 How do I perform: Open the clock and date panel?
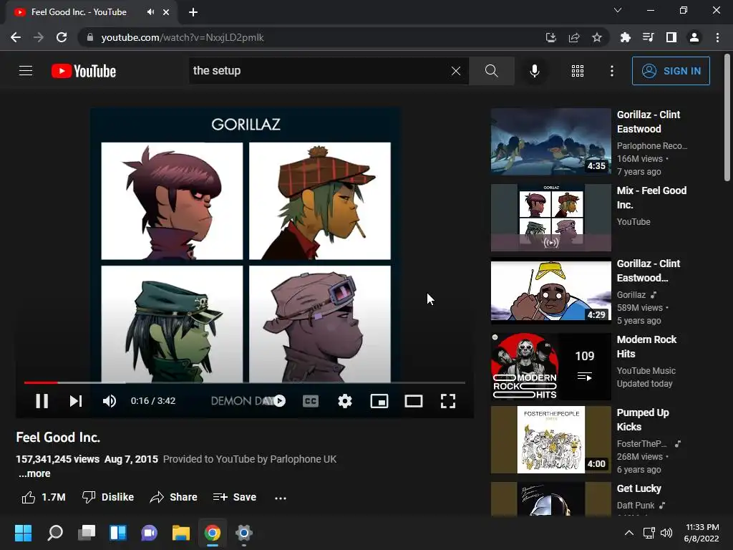(702, 533)
